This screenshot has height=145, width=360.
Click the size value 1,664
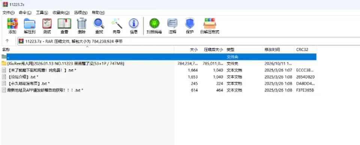(x=193, y=70)
